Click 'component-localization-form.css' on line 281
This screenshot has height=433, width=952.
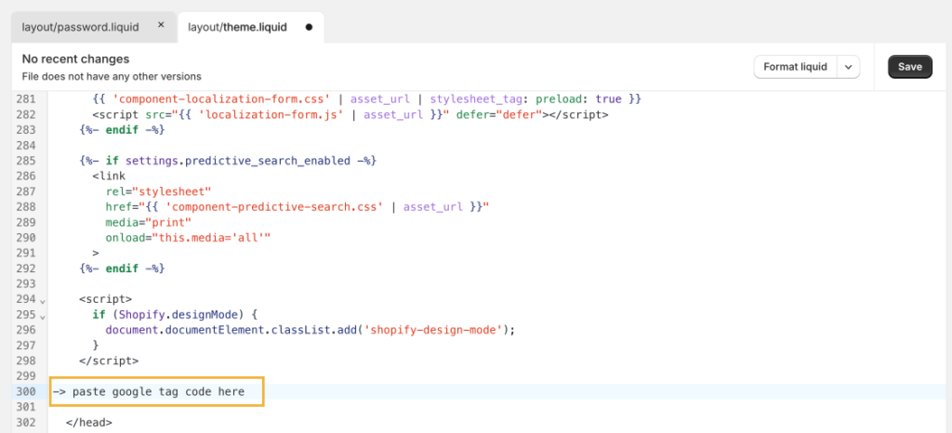(x=219, y=98)
